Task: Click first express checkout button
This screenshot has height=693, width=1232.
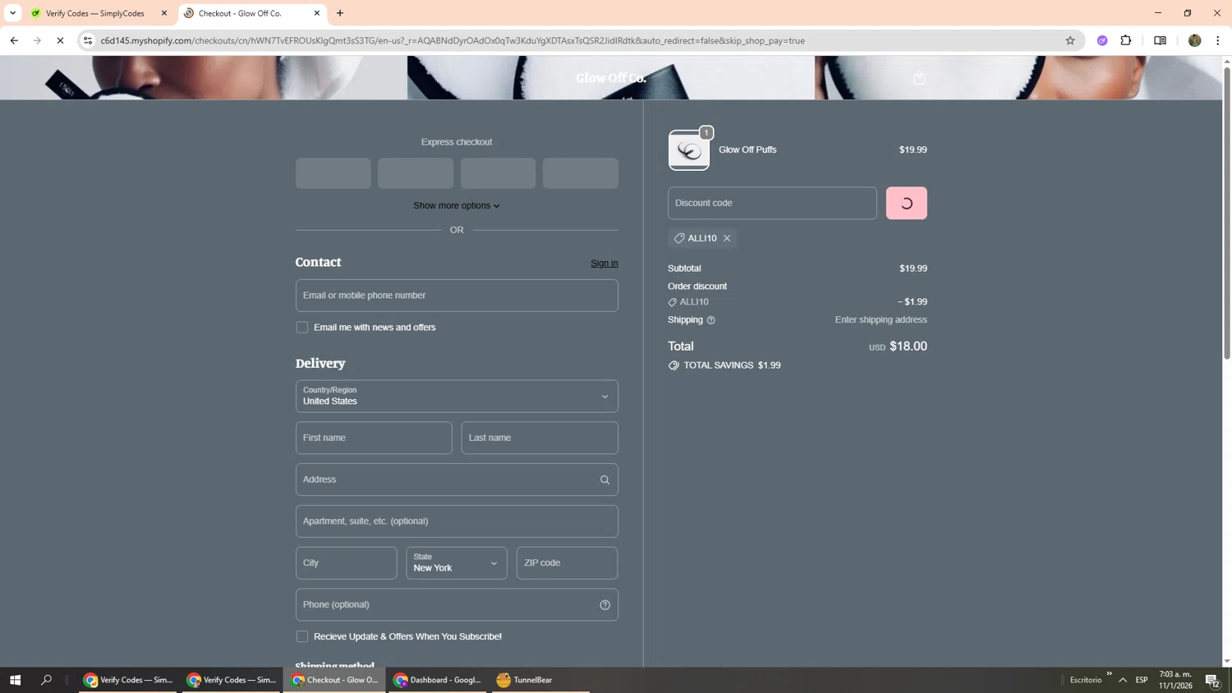Action: (333, 173)
